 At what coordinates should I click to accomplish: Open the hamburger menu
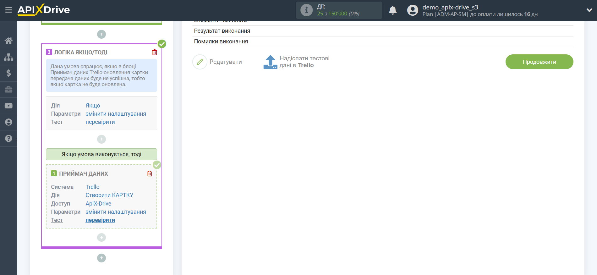[8, 10]
